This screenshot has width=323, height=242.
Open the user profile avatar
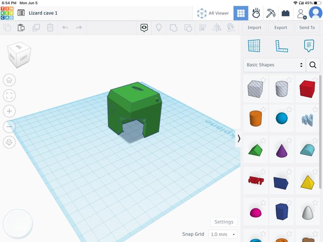point(316,13)
